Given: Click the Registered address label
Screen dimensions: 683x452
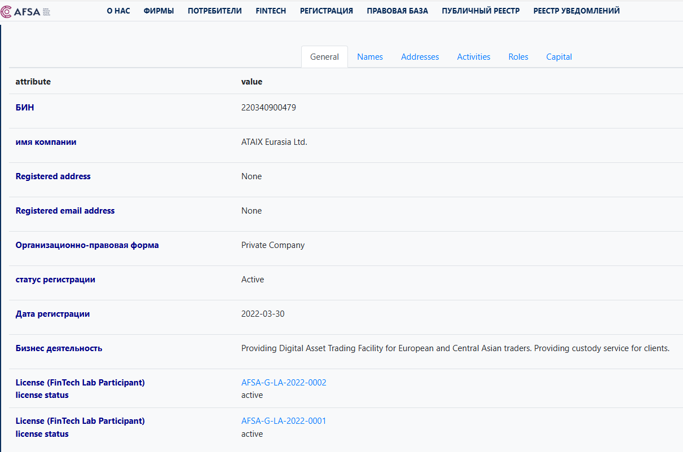Looking at the screenshot, I should click(x=53, y=176).
